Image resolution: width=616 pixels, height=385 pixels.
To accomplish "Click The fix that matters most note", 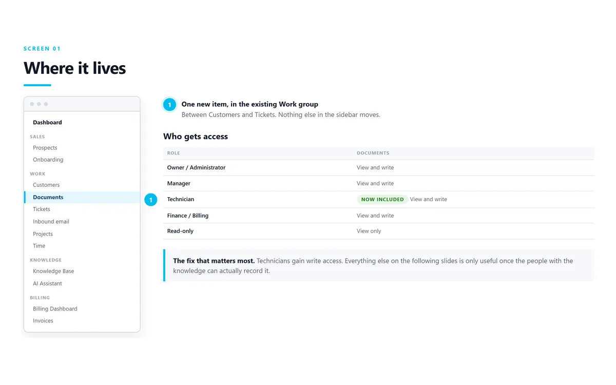I will pos(378,265).
